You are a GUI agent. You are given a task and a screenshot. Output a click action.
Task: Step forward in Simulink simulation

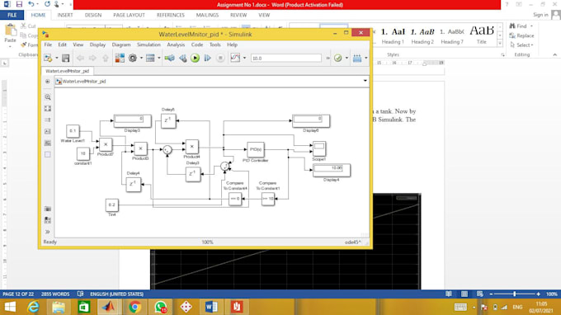[x=208, y=58]
